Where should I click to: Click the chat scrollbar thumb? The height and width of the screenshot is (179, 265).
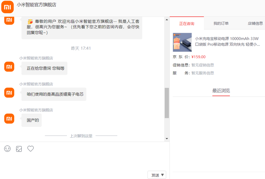pyautogui.click(x=167, y=103)
